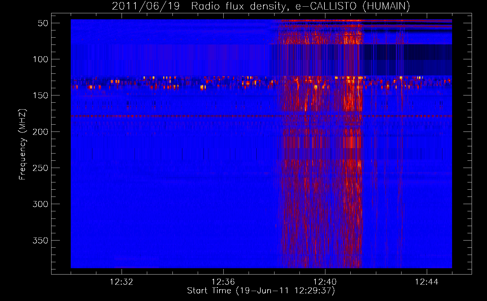Click the 50 frequency tick label
This screenshot has width=487, height=301.
pyautogui.click(x=43, y=23)
